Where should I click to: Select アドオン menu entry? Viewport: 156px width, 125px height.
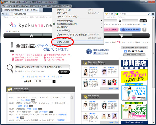click(78, 13)
